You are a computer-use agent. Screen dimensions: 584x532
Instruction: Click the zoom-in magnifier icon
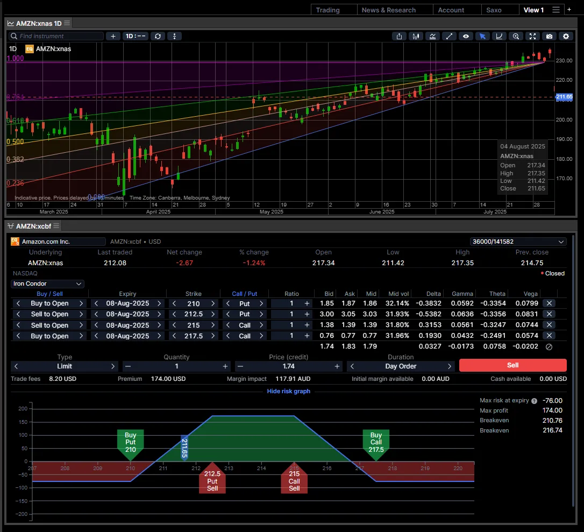click(x=516, y=36)
